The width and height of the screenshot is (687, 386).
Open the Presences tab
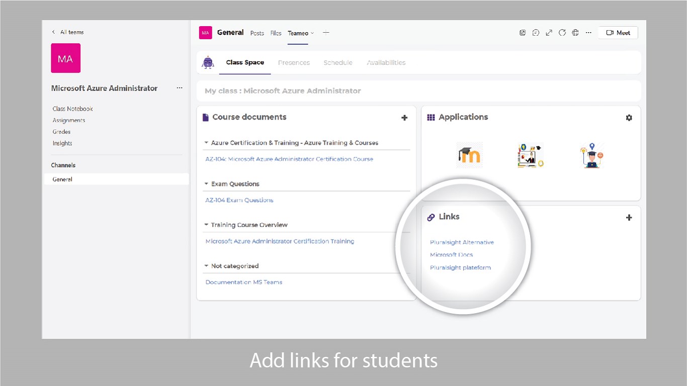coord(294,63)
